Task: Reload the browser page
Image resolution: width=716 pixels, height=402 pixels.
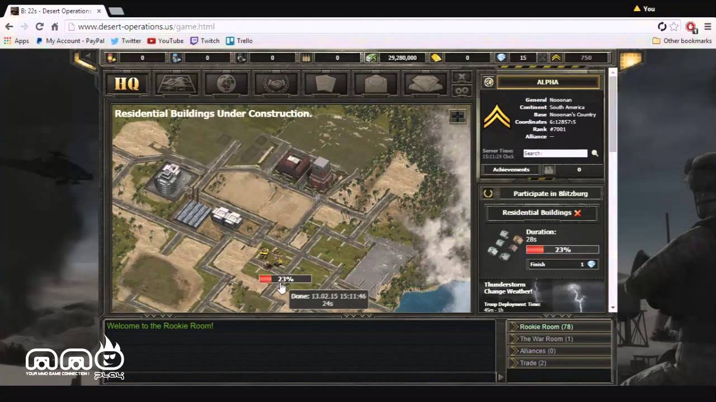Action: click(x=39, y=26)
